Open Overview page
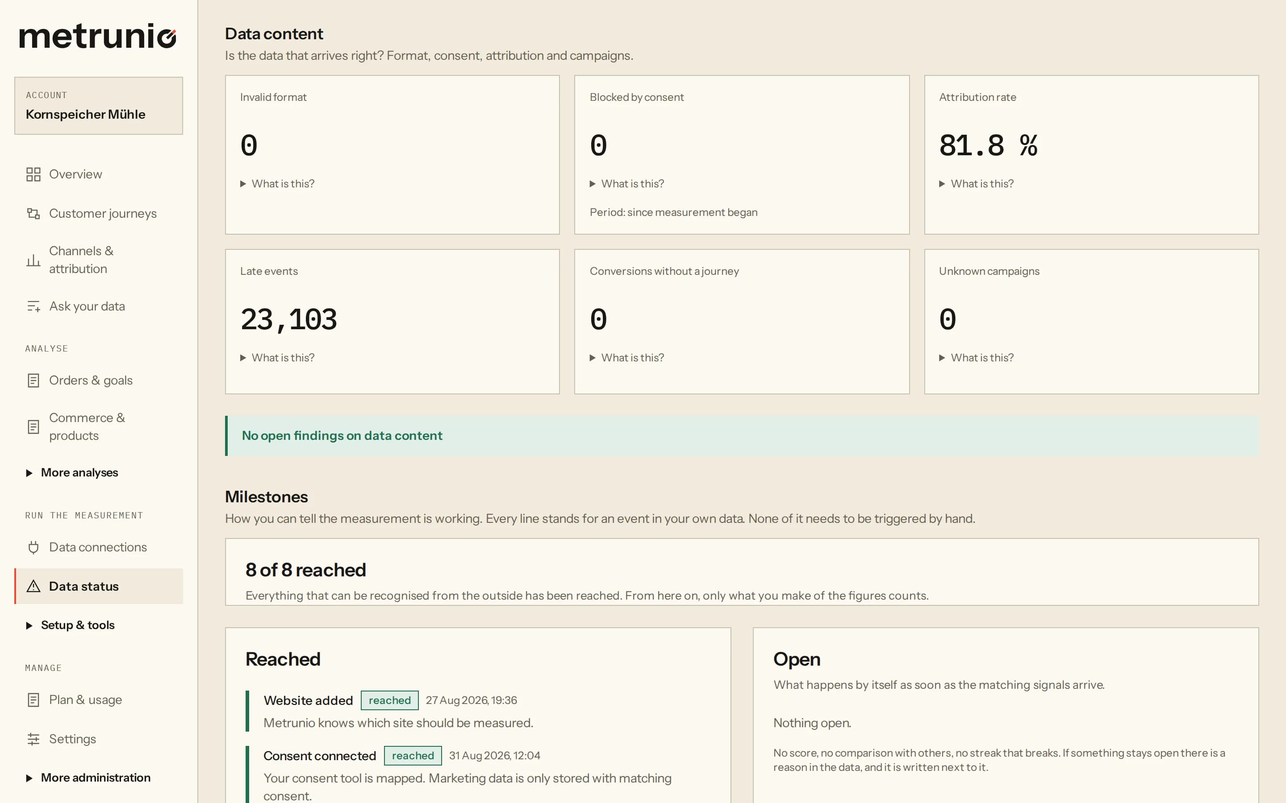 tap(99, 174)
